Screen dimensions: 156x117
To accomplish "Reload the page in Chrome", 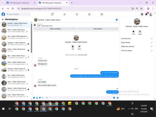I will (13, 8).
